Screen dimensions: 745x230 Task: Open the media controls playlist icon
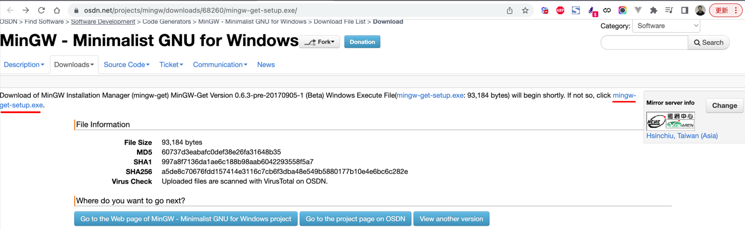[x=669, y=10]
